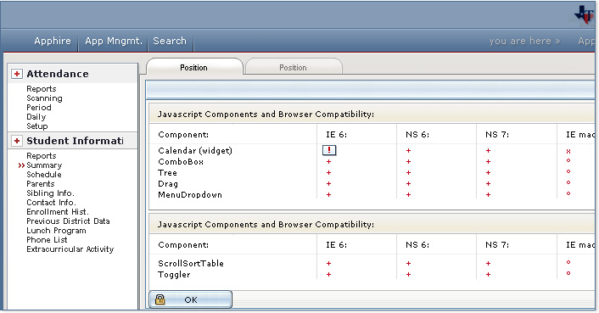
Task: Switch to the inactive second Position tab
Action: [294, 67]
